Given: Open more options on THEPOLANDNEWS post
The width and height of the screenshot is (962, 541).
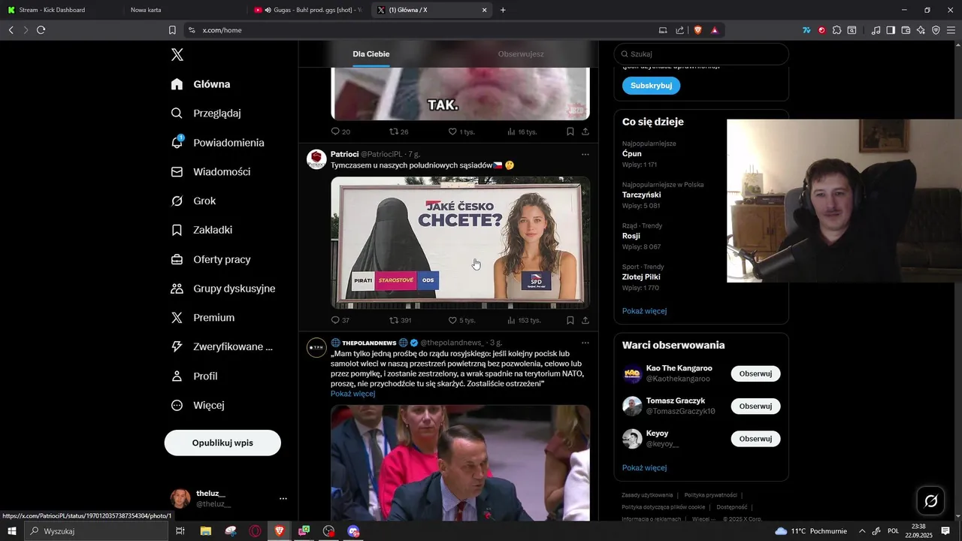Looking at the screenshot, I should coord(585,343).
